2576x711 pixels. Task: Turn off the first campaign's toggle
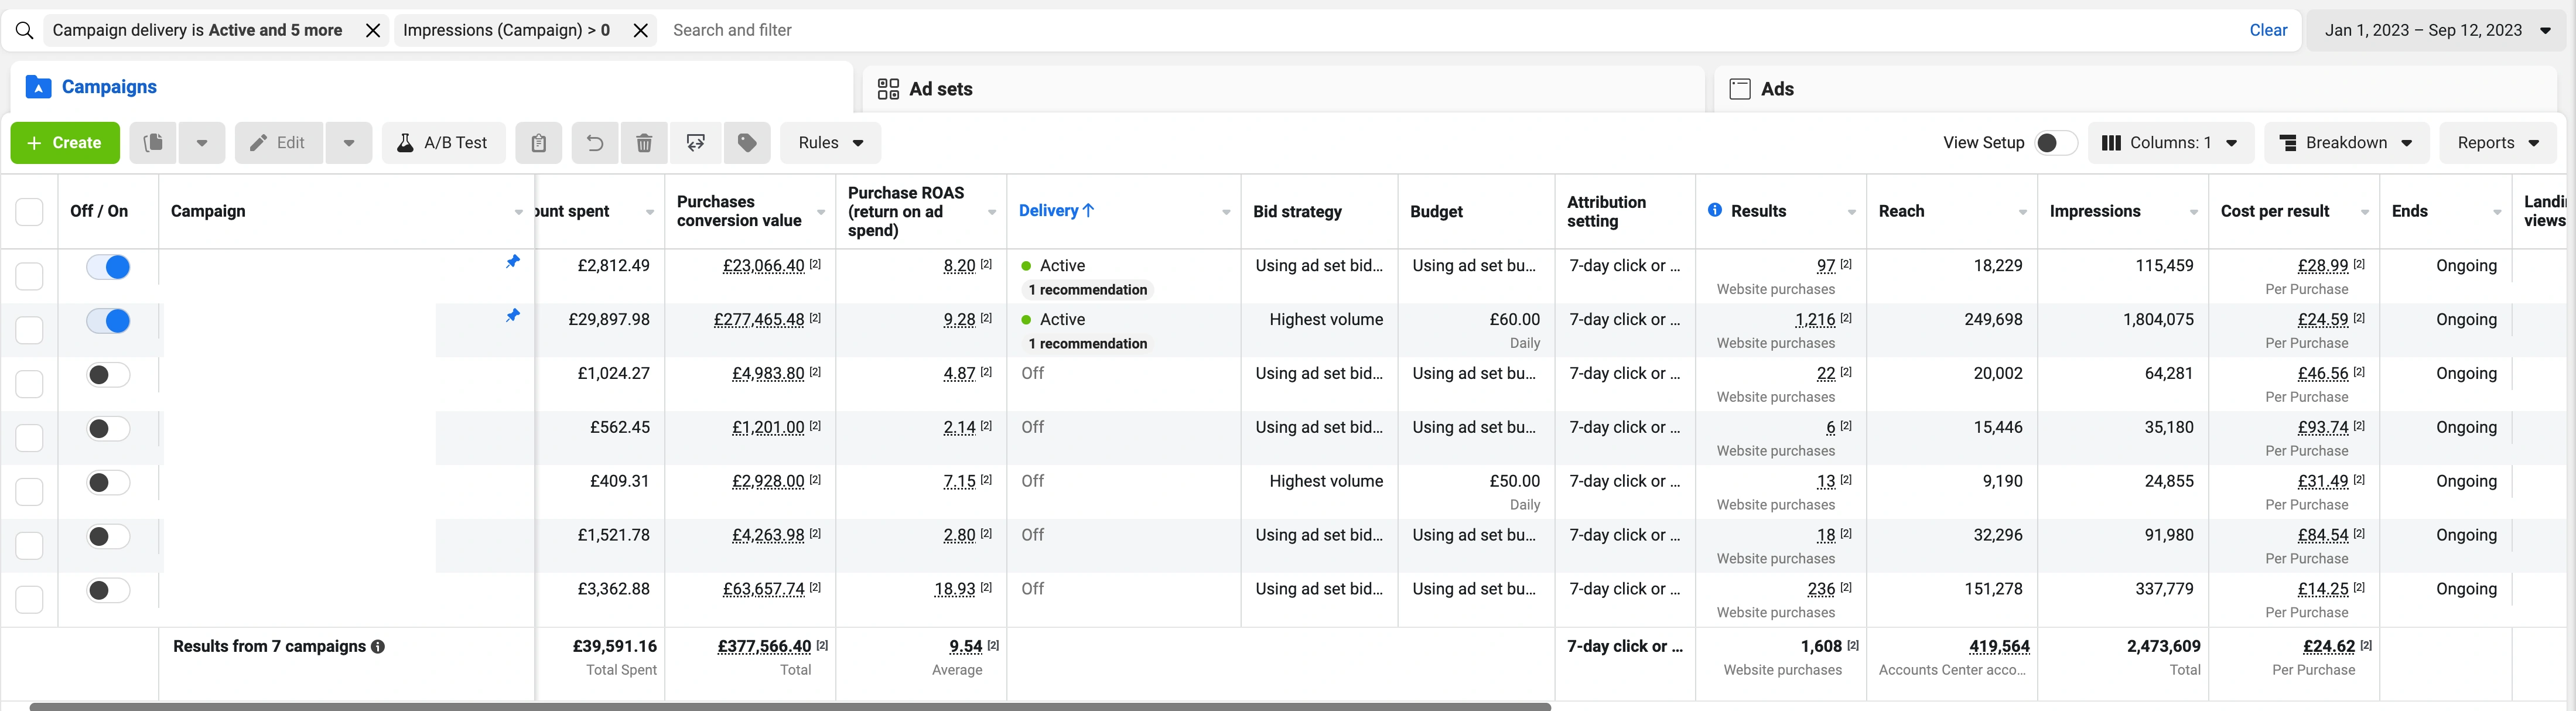tap(108, 267)
